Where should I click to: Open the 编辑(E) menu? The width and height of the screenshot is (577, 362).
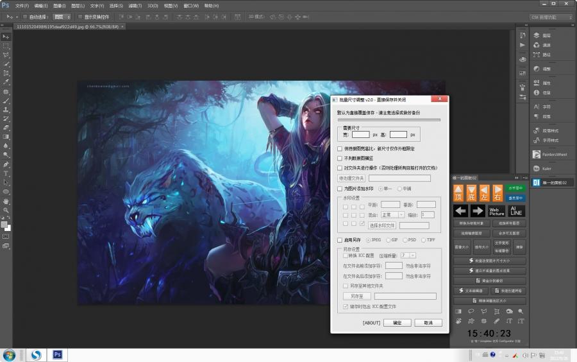(41, 6)
